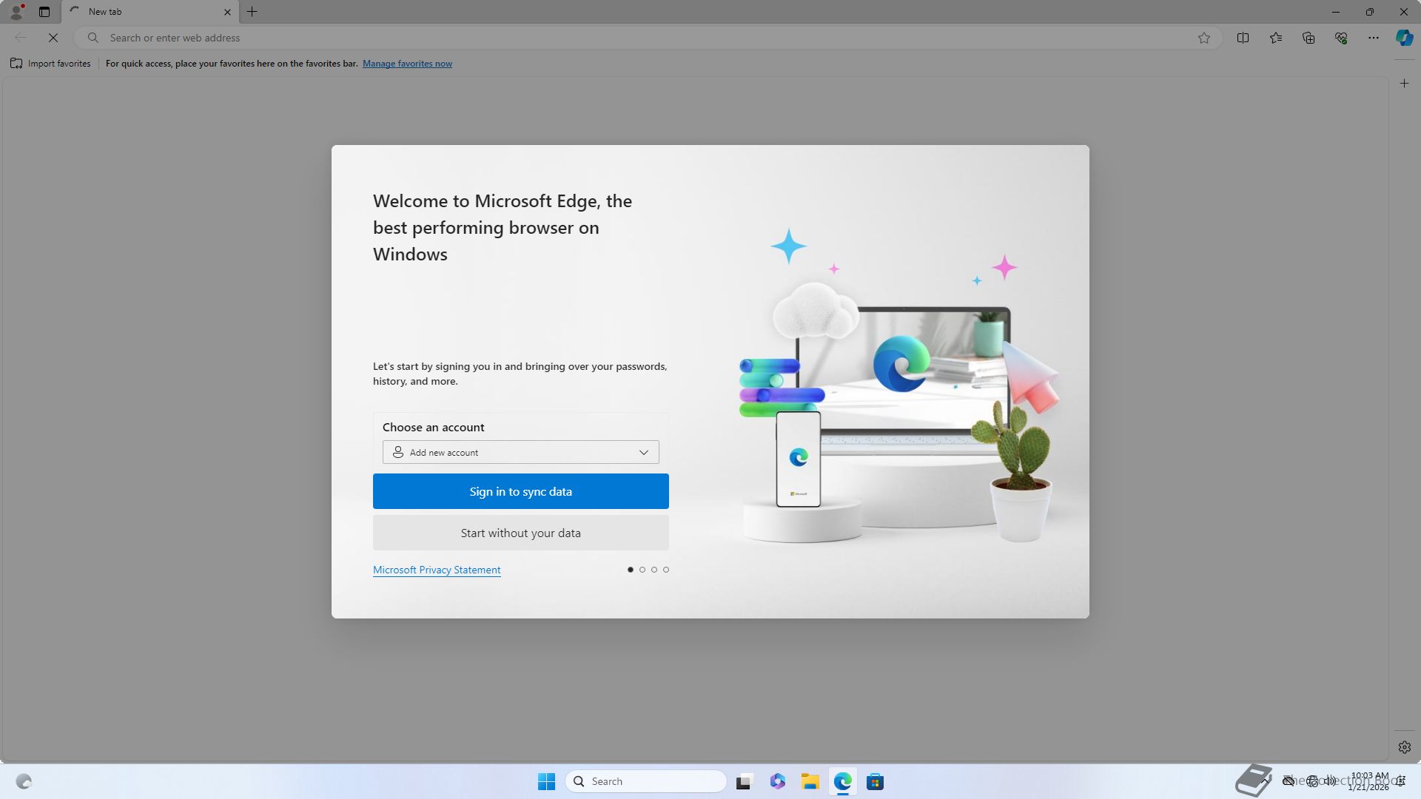Open the Copilot sidebar icon
The image size is (1421, 799).
[x=1404, y=38]
